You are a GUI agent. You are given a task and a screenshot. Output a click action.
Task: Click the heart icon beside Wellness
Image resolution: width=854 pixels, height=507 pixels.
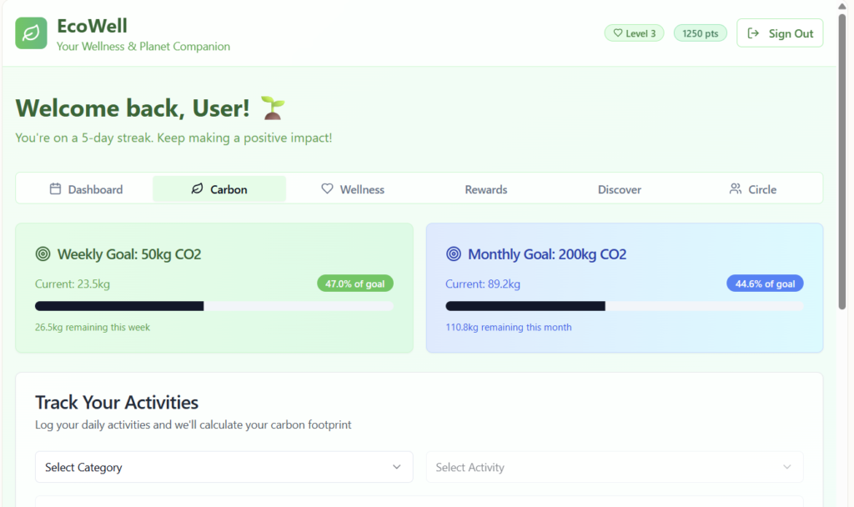click(327, 189)
